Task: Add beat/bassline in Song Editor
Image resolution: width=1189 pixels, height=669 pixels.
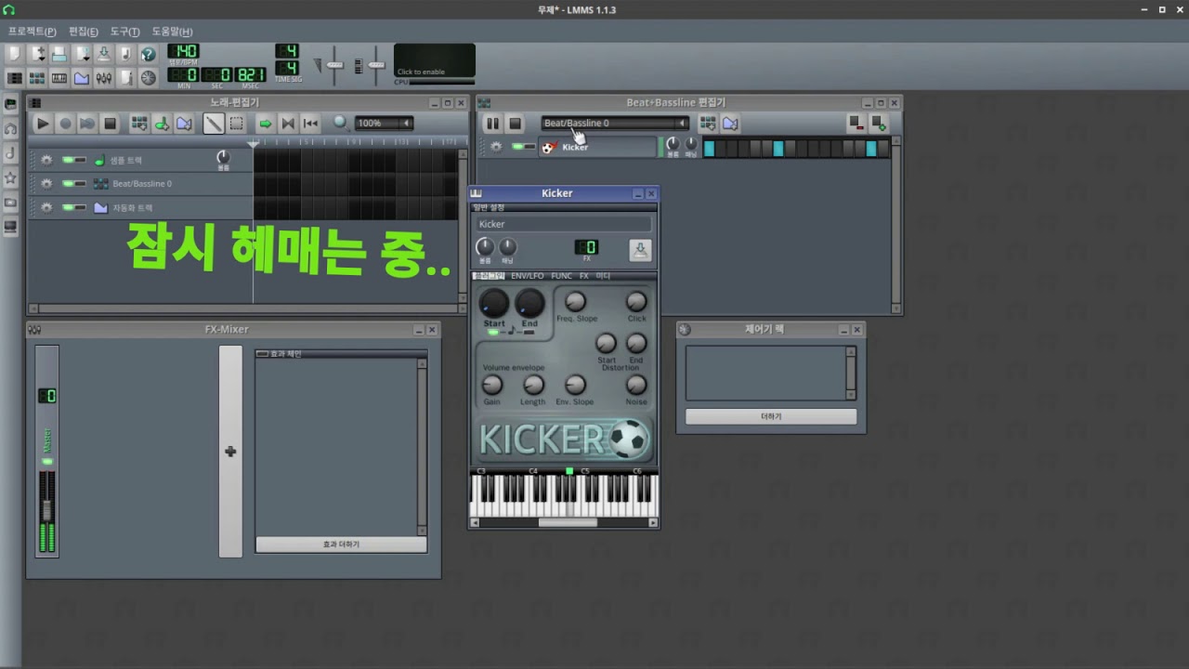Action: tap(139, 123)
